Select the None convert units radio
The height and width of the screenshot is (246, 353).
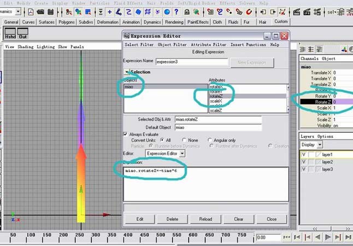click(184, 140)
